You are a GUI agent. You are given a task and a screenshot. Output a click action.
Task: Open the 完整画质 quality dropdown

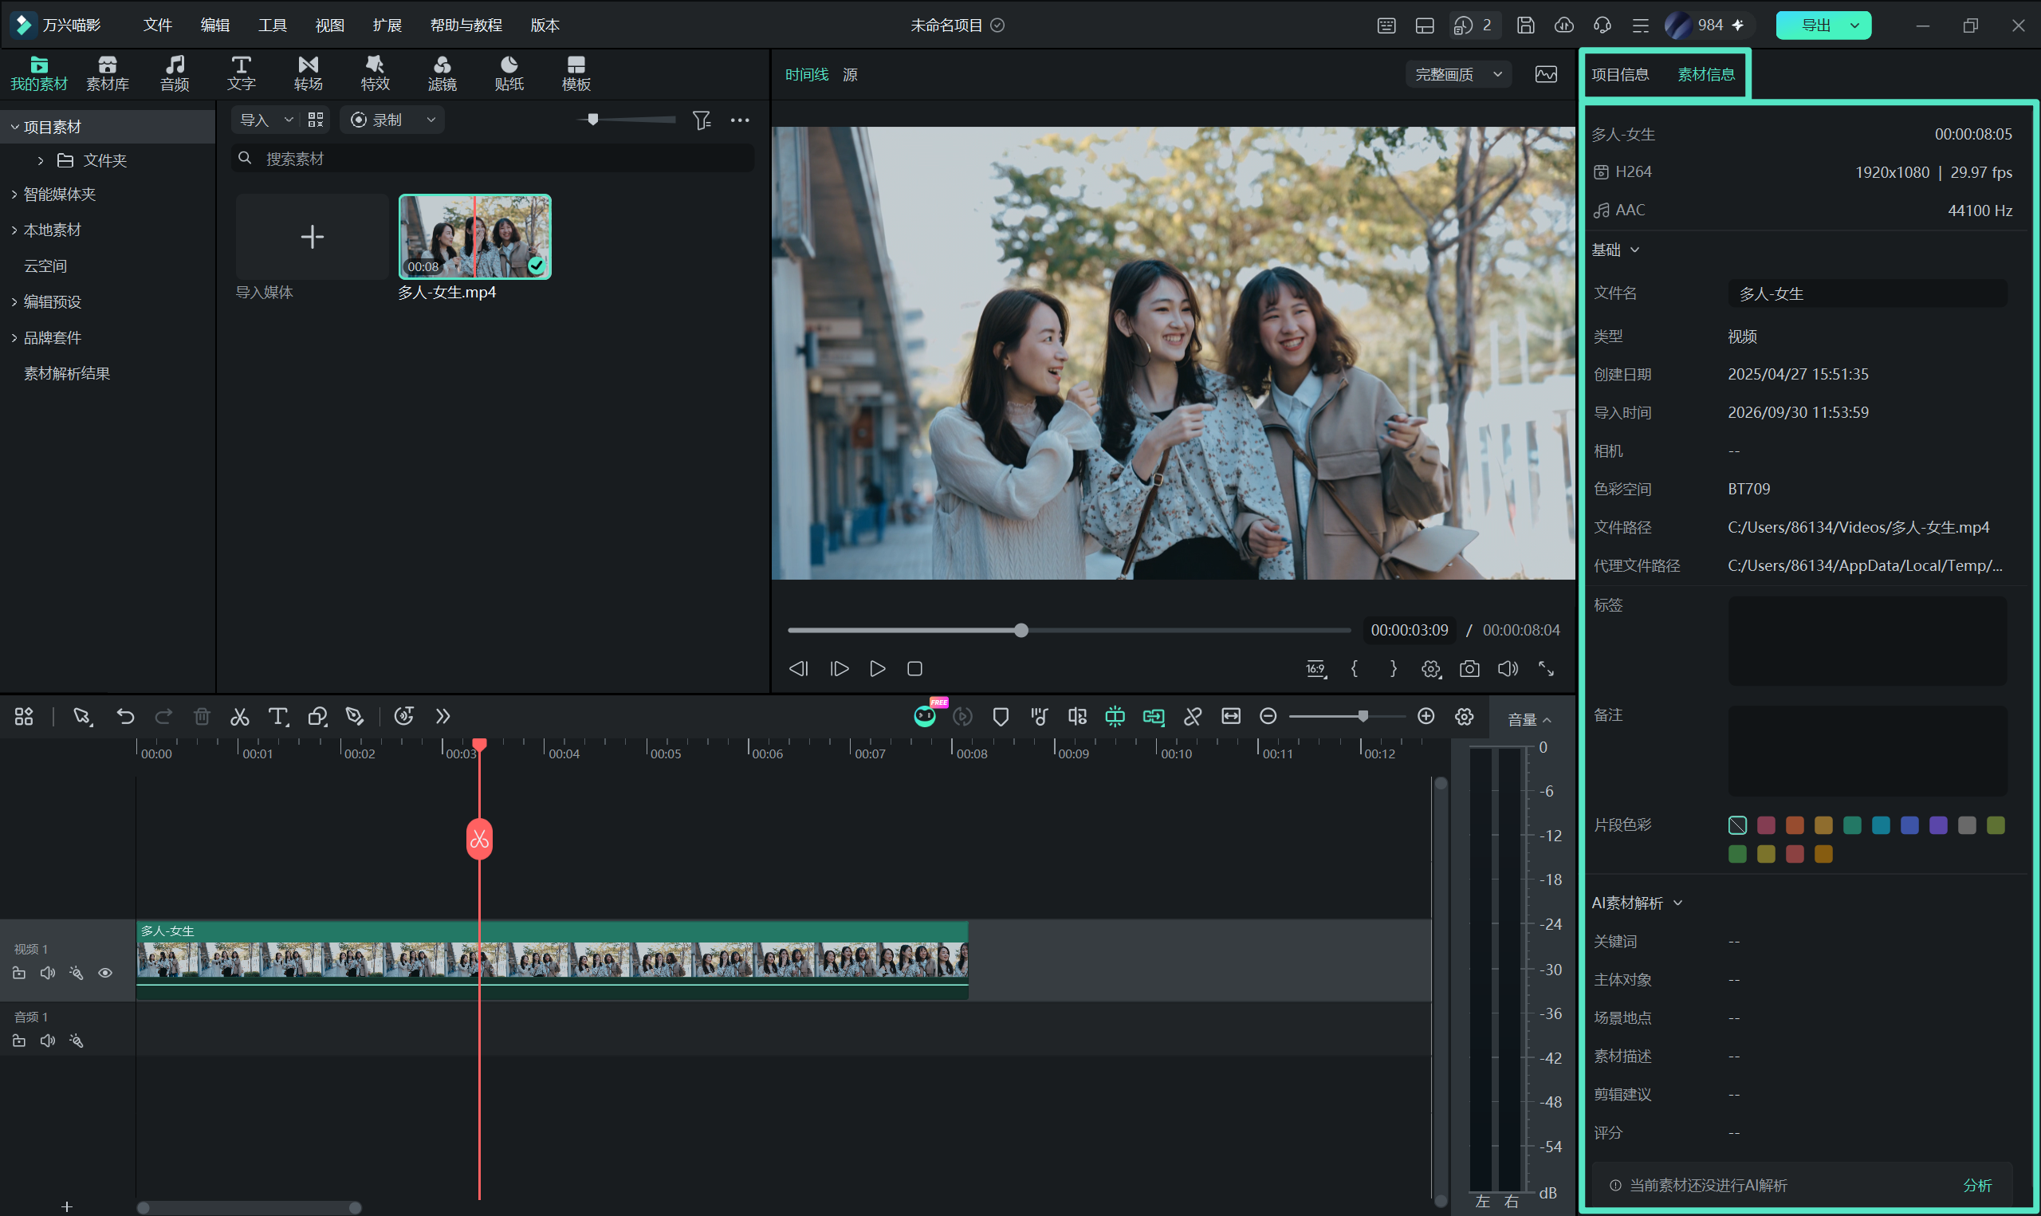tap(1459, 75)
